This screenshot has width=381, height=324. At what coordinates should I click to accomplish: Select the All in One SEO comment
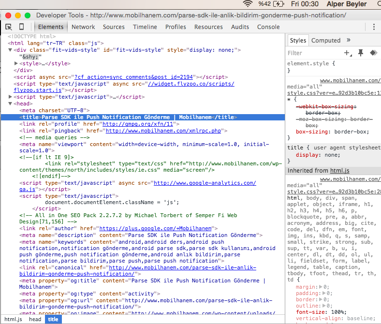[x=128, y=218]
